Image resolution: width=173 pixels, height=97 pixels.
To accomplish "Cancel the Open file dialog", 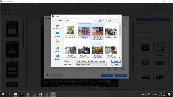I will pyautogui.click(x=116, y=64).
